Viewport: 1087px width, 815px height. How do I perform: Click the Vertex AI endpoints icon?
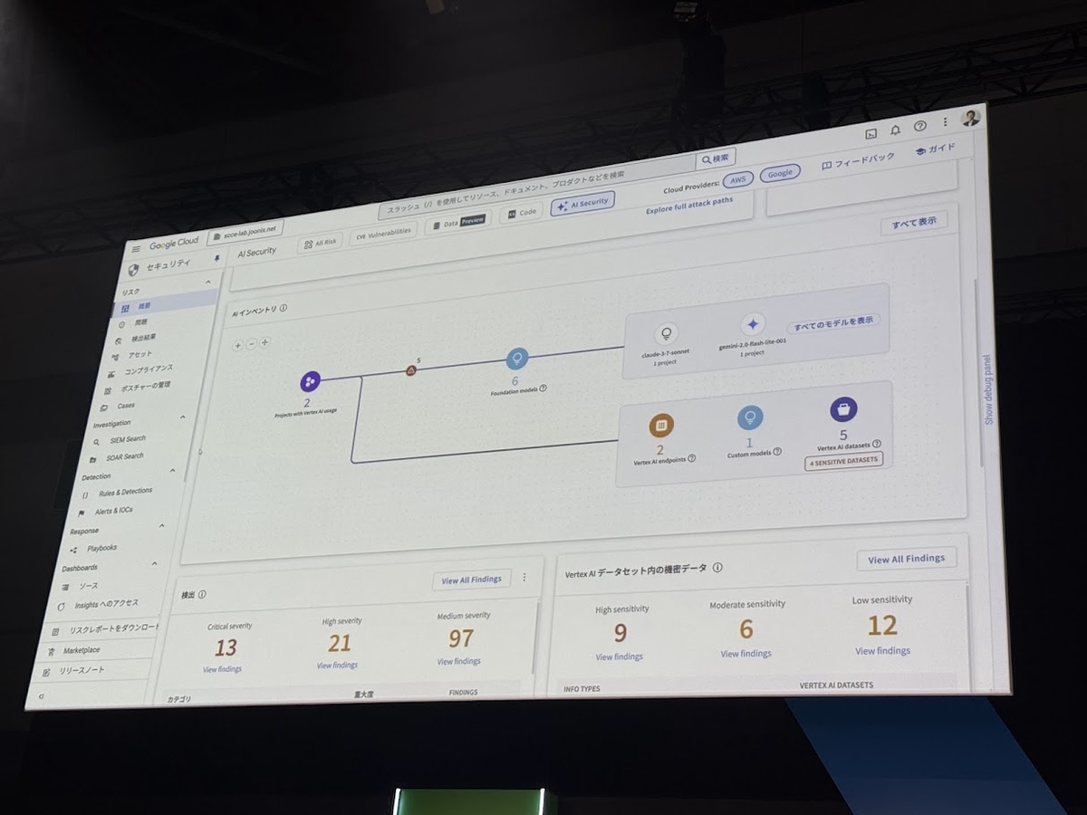coord(661,425)
